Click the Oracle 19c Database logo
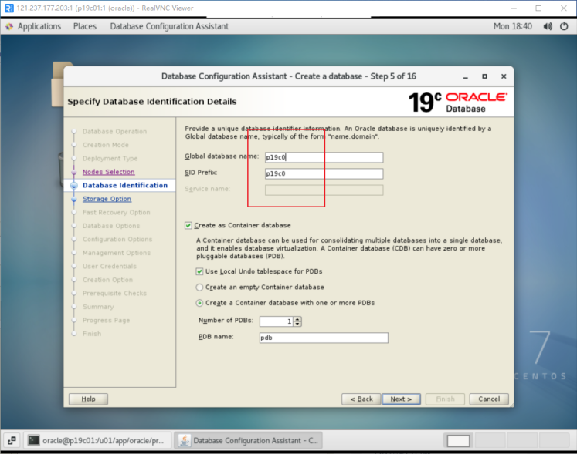The width and height of the screenshot is (577, 454). (x=458, y=102)
